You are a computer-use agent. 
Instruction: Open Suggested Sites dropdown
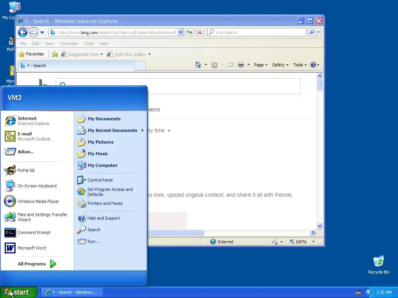(82, 54)
